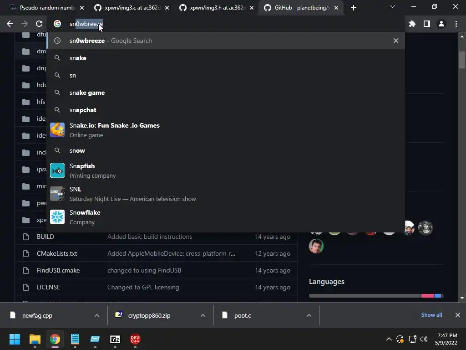Expand options for poot.c download
Screen dimensions: 466x350
point(309,315)
